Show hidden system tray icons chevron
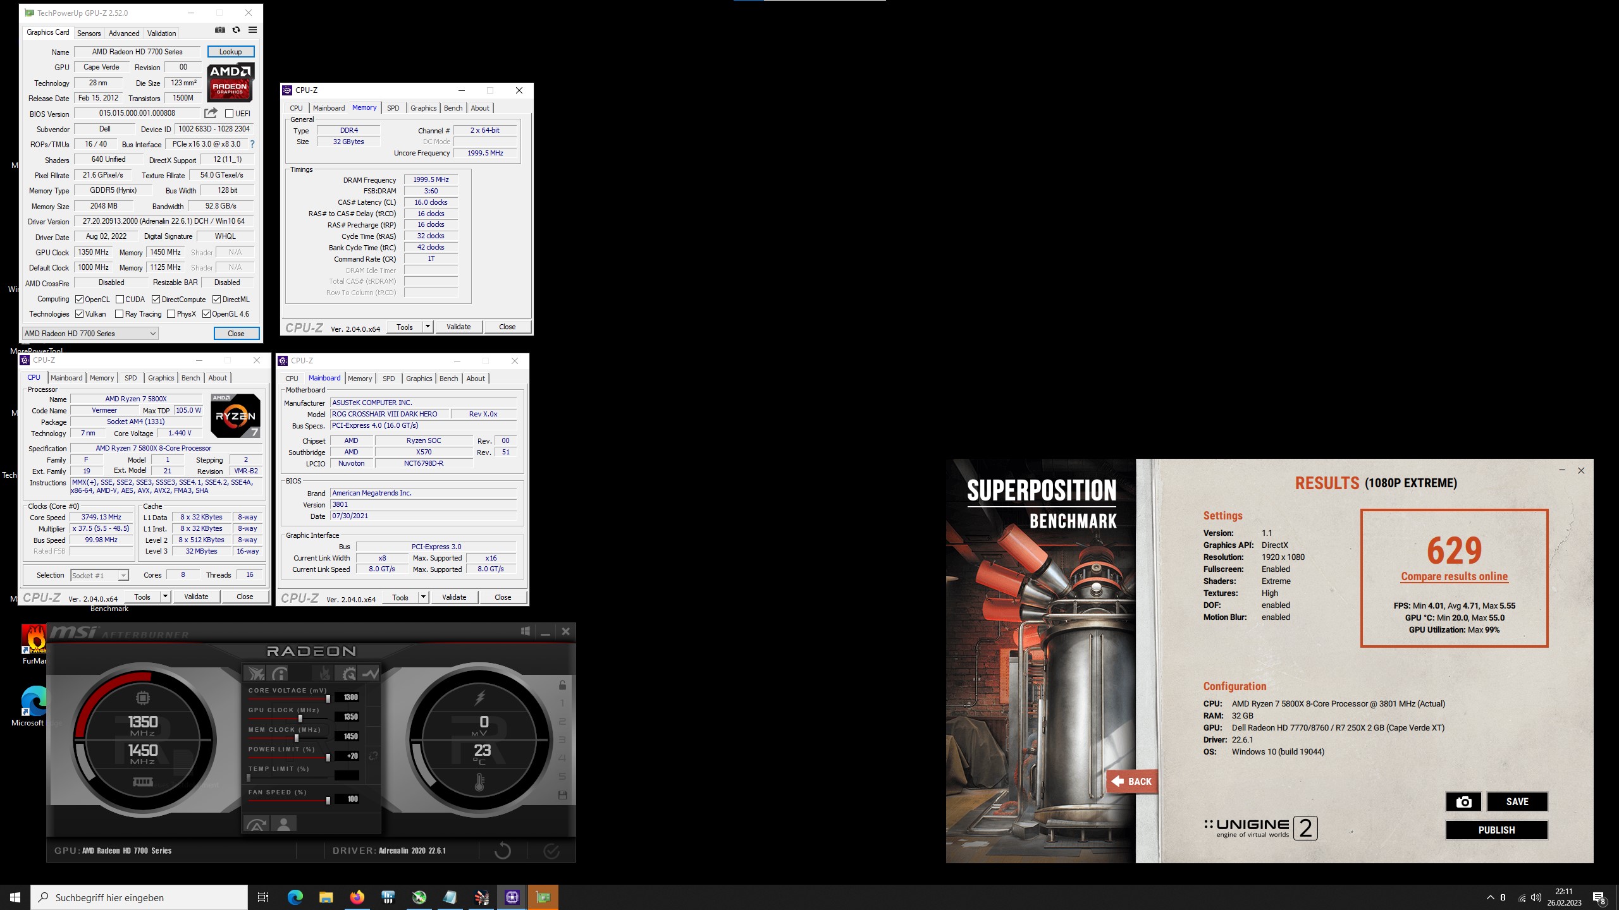Image resolution: width=1619 pixels, height=910 pixels. (1490, 897)
